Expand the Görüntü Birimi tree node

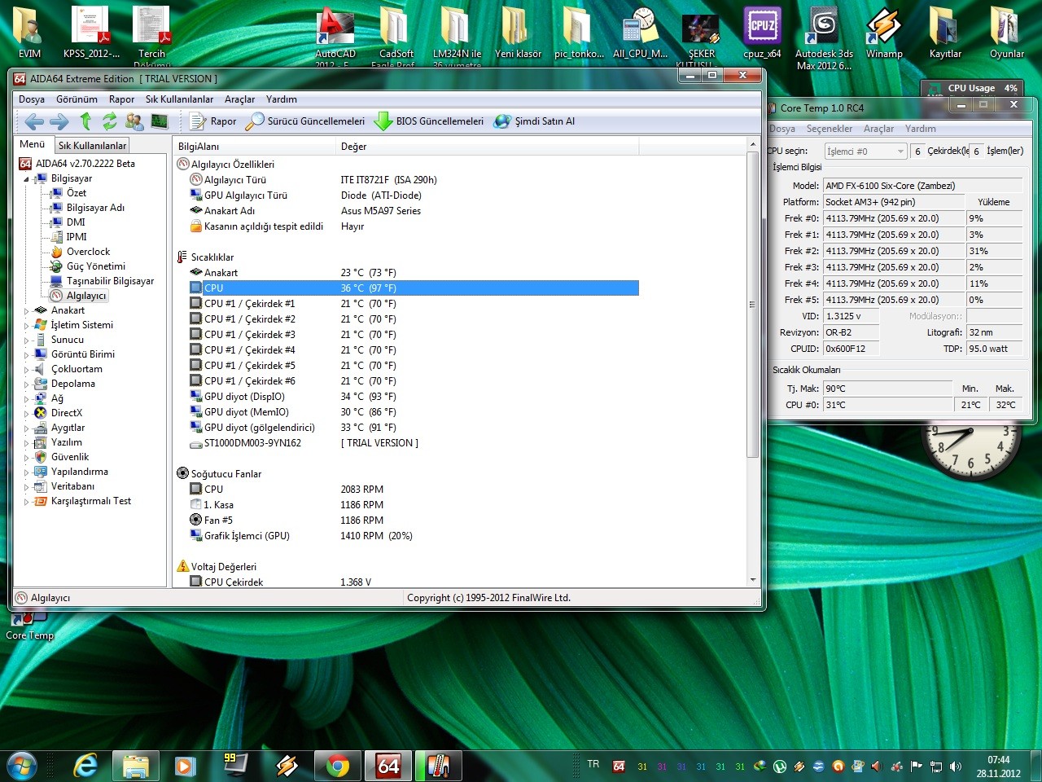(x=26, y=355)
